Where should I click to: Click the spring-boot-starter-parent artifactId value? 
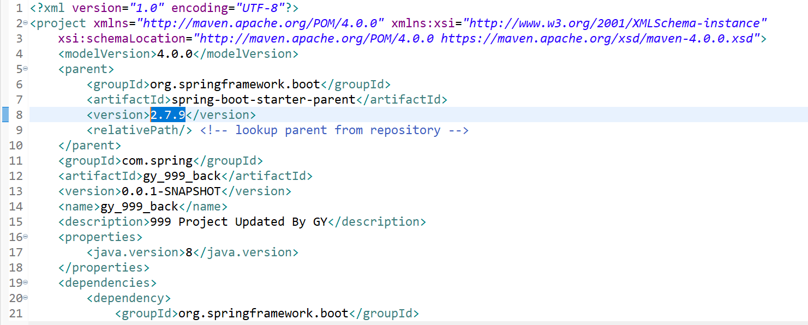(263, 100)
